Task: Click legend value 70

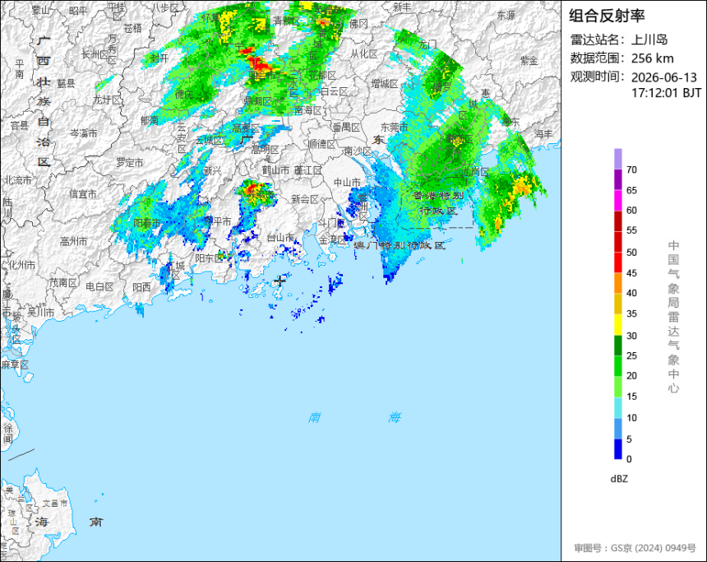Action: pos(631,170)
